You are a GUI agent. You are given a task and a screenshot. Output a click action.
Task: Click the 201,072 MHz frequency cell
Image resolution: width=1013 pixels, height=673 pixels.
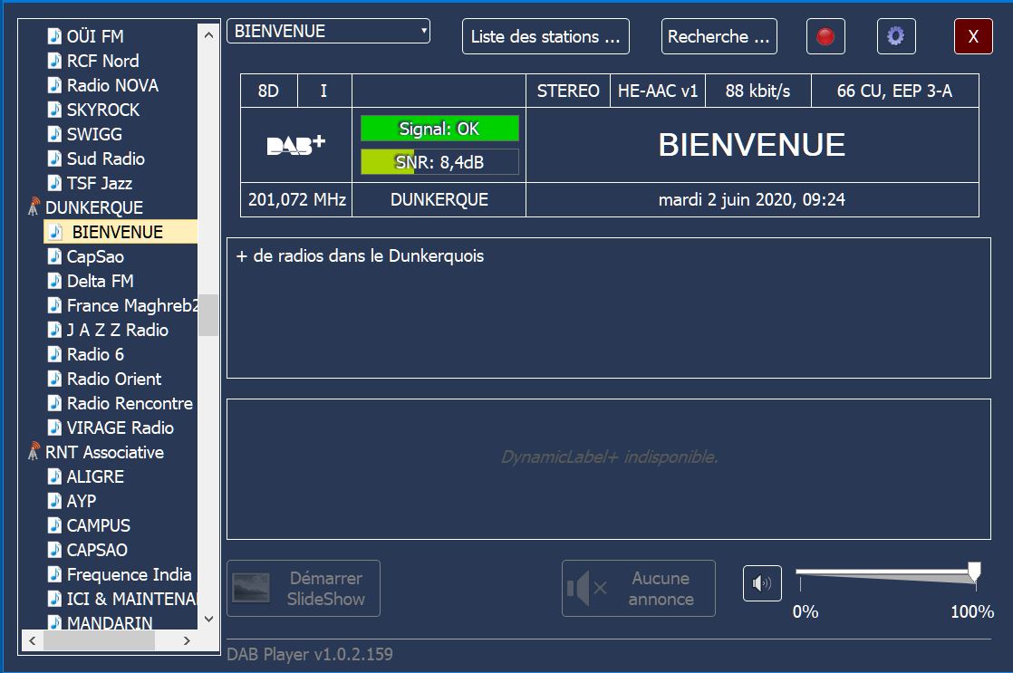(296, 199)
